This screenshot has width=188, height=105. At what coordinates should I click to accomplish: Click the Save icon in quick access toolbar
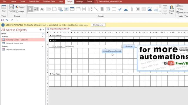(x=2, y=20)
